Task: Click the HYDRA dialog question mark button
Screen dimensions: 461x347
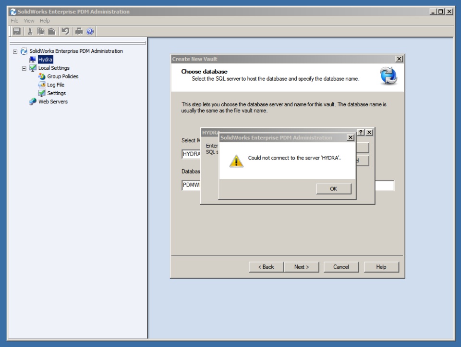Action: 361,133
